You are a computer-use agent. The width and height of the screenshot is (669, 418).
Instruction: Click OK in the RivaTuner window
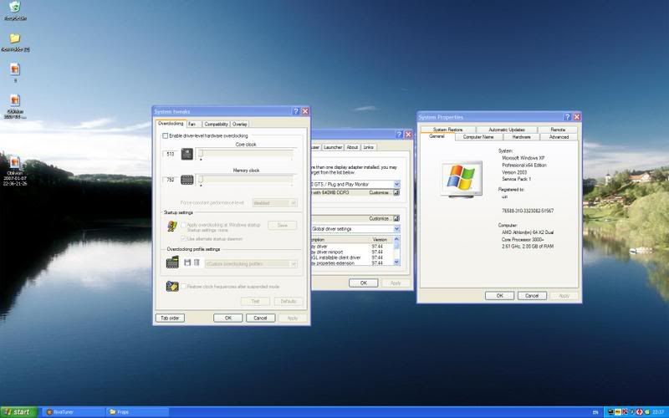[364, 283]
